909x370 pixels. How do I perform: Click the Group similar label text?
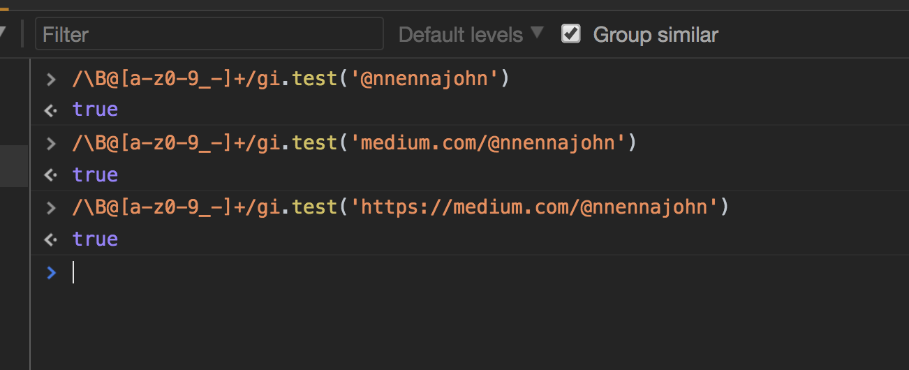coord(656,34)
